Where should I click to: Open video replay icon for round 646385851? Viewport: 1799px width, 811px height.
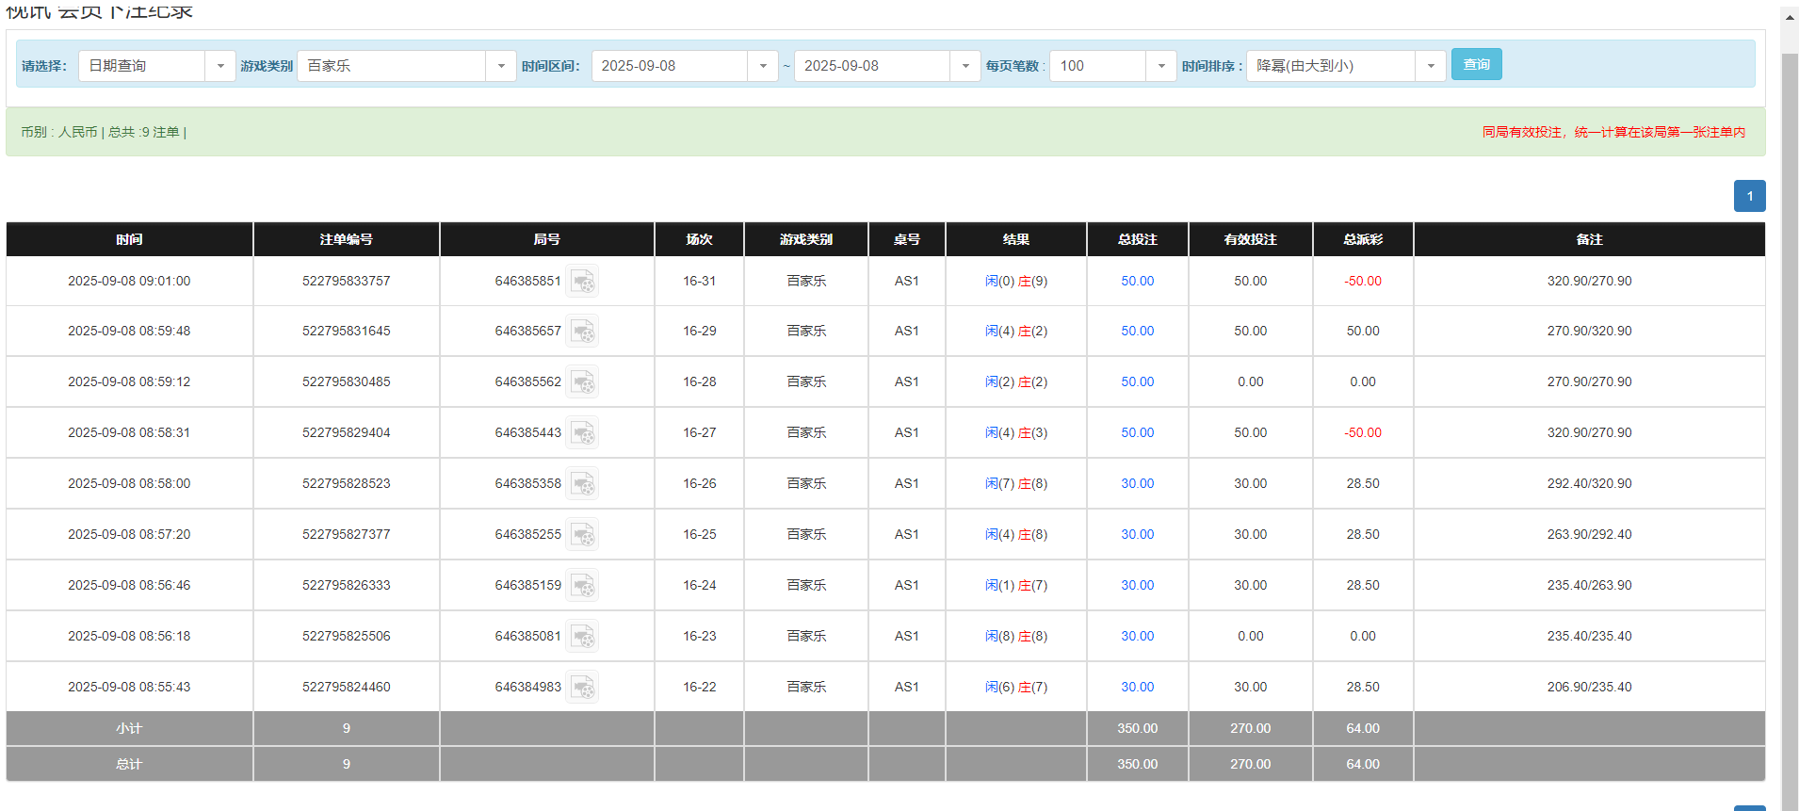pyautogui.click(x=582, y=282)
